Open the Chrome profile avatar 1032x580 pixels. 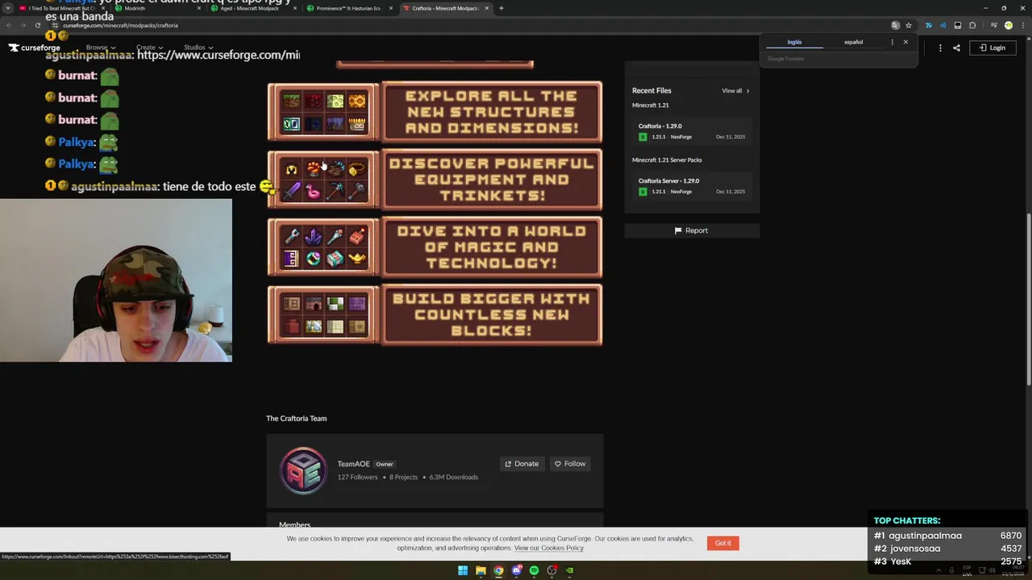pyautogui.click(x=1008, y=25)
